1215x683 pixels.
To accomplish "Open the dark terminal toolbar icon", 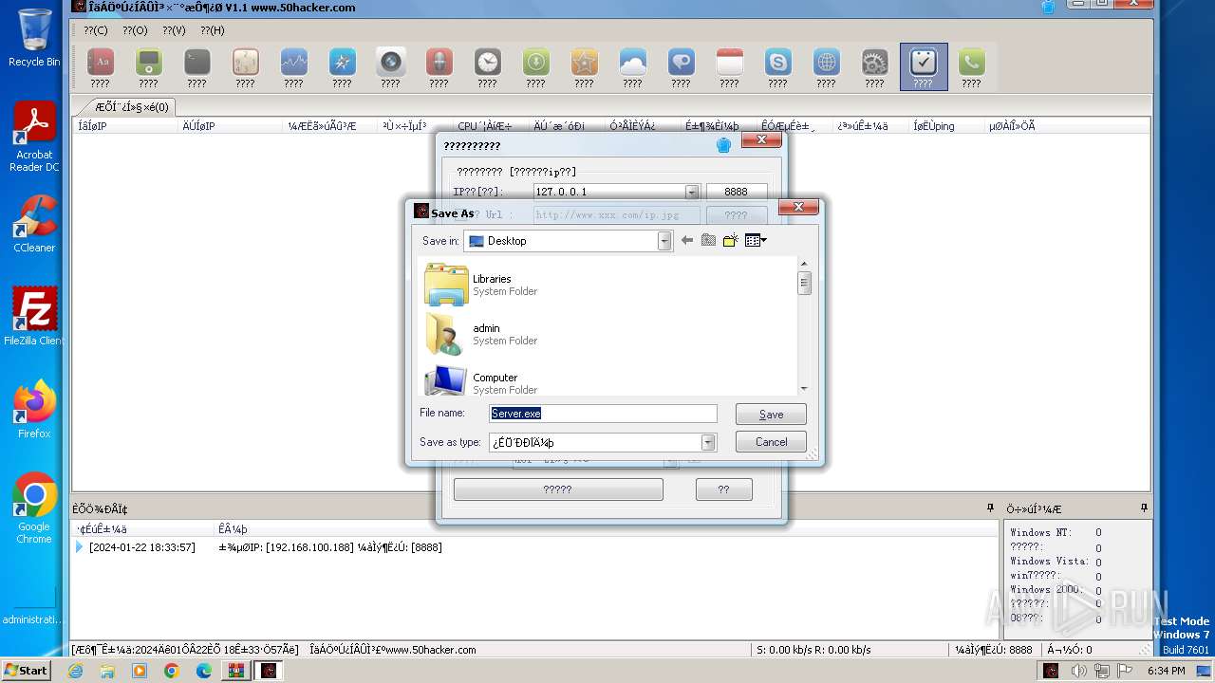I will coord(196,64).
